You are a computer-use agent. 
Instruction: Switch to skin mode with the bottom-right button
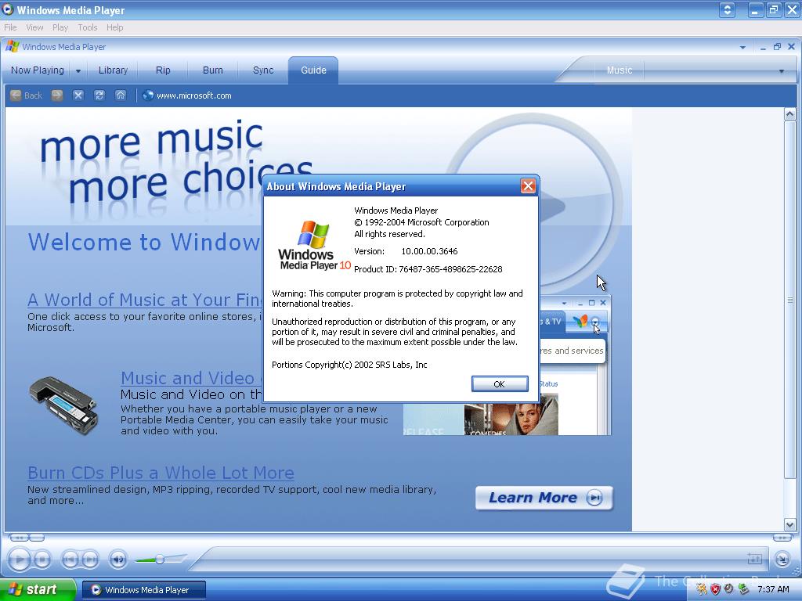coord(782,560)
